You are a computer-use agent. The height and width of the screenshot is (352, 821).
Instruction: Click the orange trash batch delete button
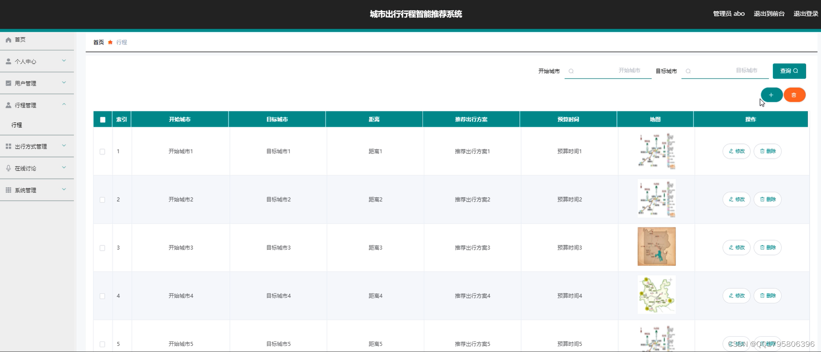click(x=794, y=95)
